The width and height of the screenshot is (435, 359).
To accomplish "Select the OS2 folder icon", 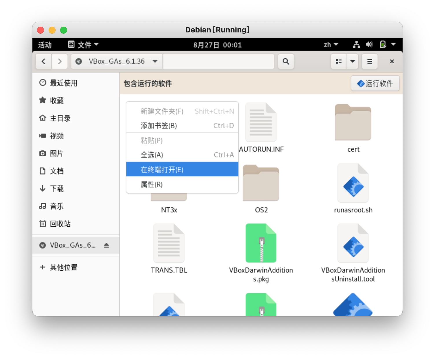I will 261,183.
